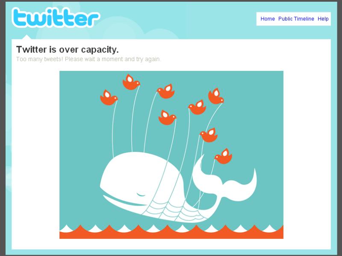Click the whale's closed eye
The height and width of the screenshot is (256, 342).
pyautogui.click(x=141, y=195)
